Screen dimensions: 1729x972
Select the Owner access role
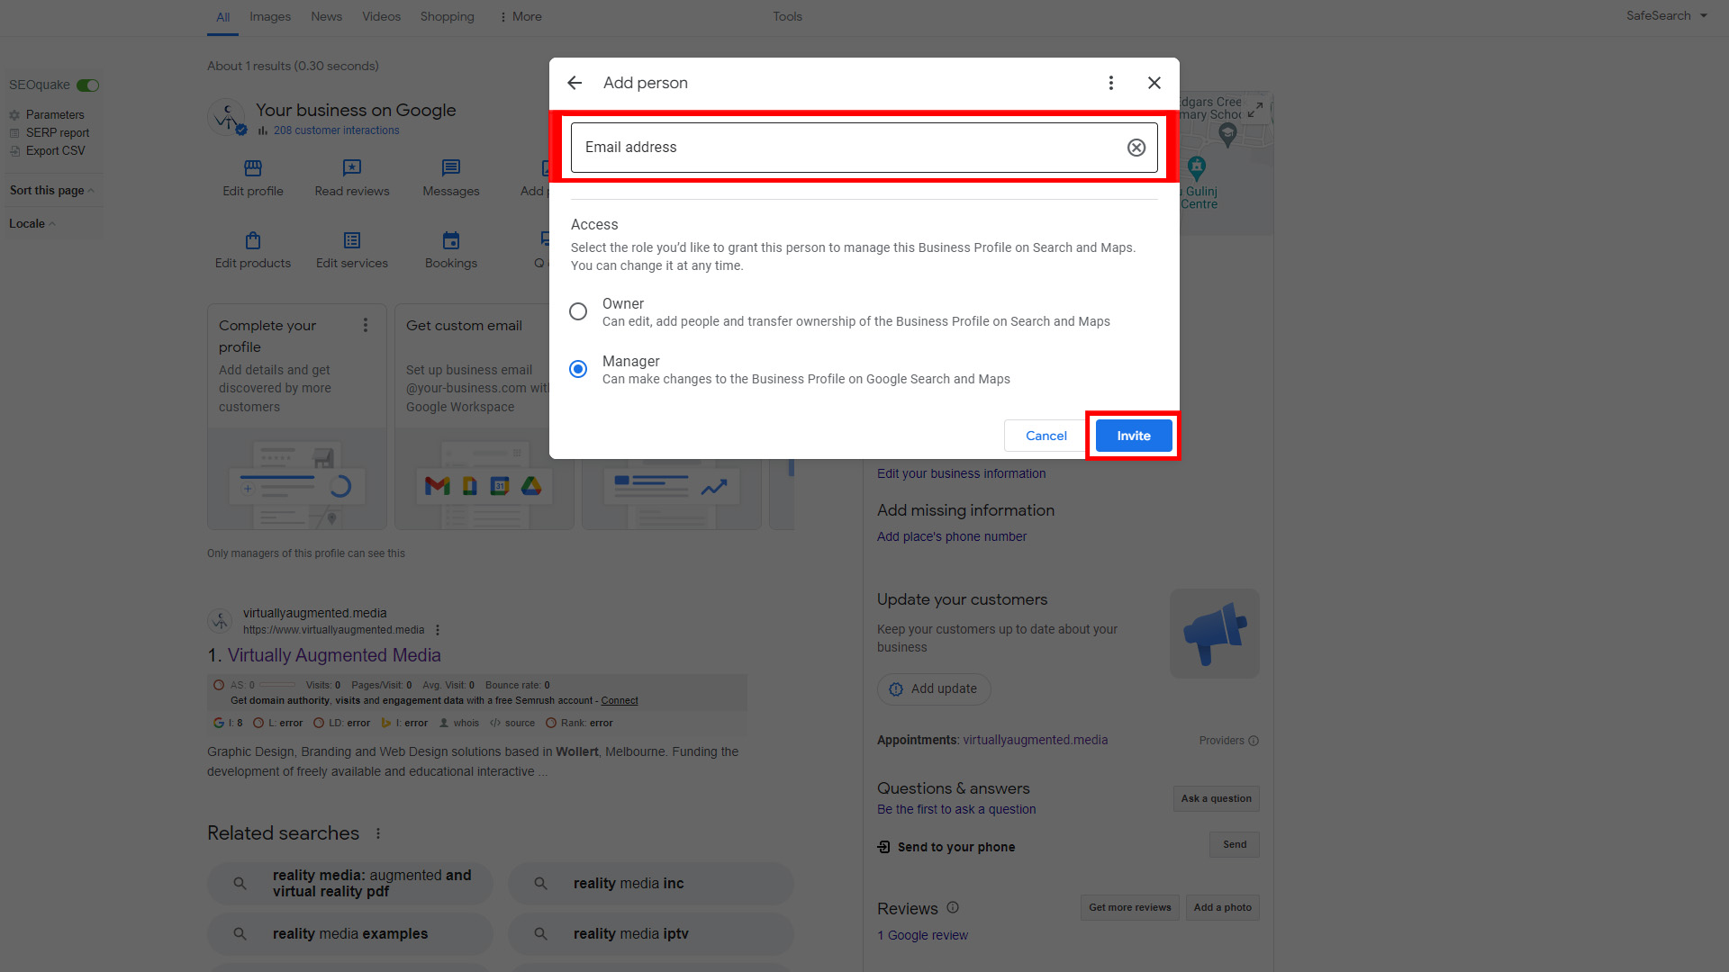578,311
